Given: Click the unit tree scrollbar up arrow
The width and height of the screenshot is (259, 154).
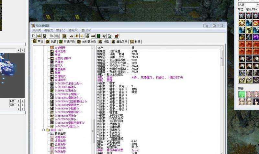Looking at the screenshot, I should coord(93,48).
